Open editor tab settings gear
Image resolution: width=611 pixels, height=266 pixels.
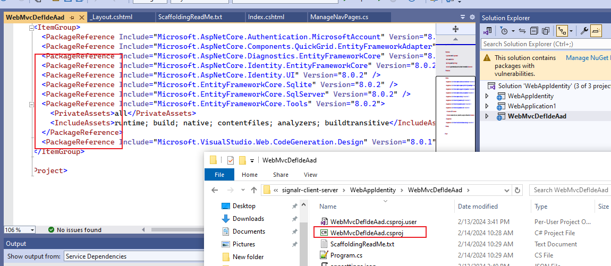pos(472,17)
